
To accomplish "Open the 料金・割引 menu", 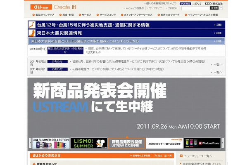I will [67, 15].
